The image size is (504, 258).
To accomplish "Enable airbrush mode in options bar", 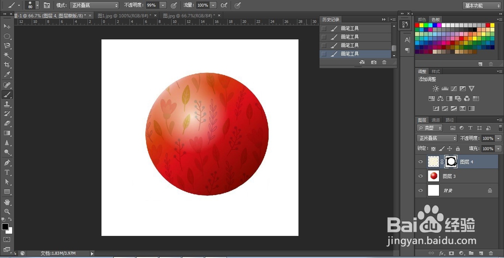I will coord(224,5).
